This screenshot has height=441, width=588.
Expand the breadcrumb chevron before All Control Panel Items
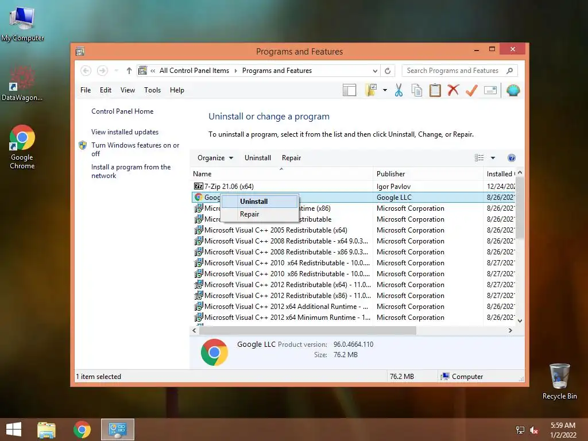point(153,71)
